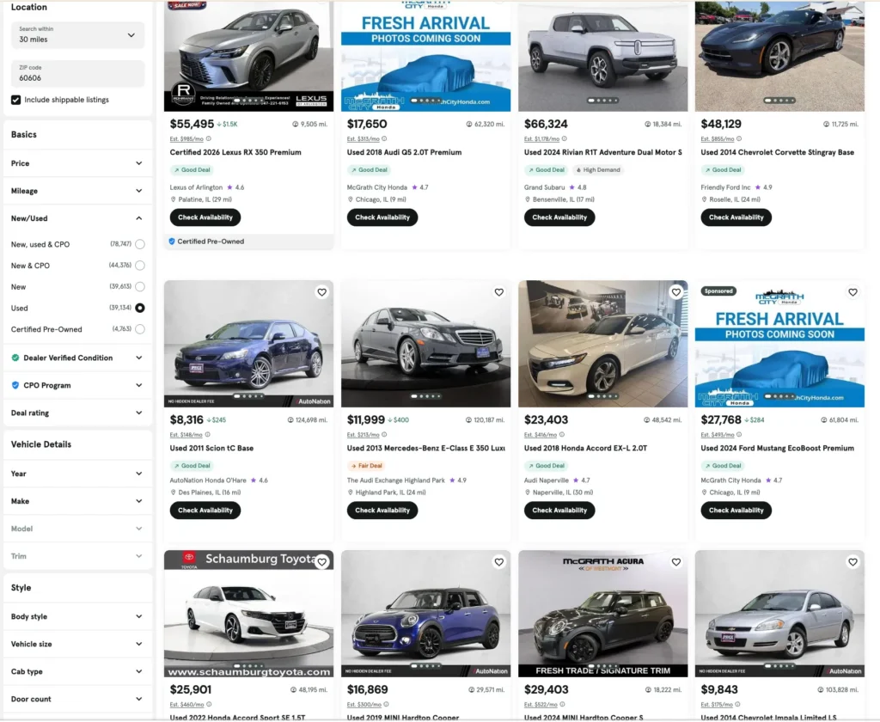Viewport: 880px width, 722px height.
Task: Open payment info icon beside Est. $213/mo
Action: click(384, 435)
